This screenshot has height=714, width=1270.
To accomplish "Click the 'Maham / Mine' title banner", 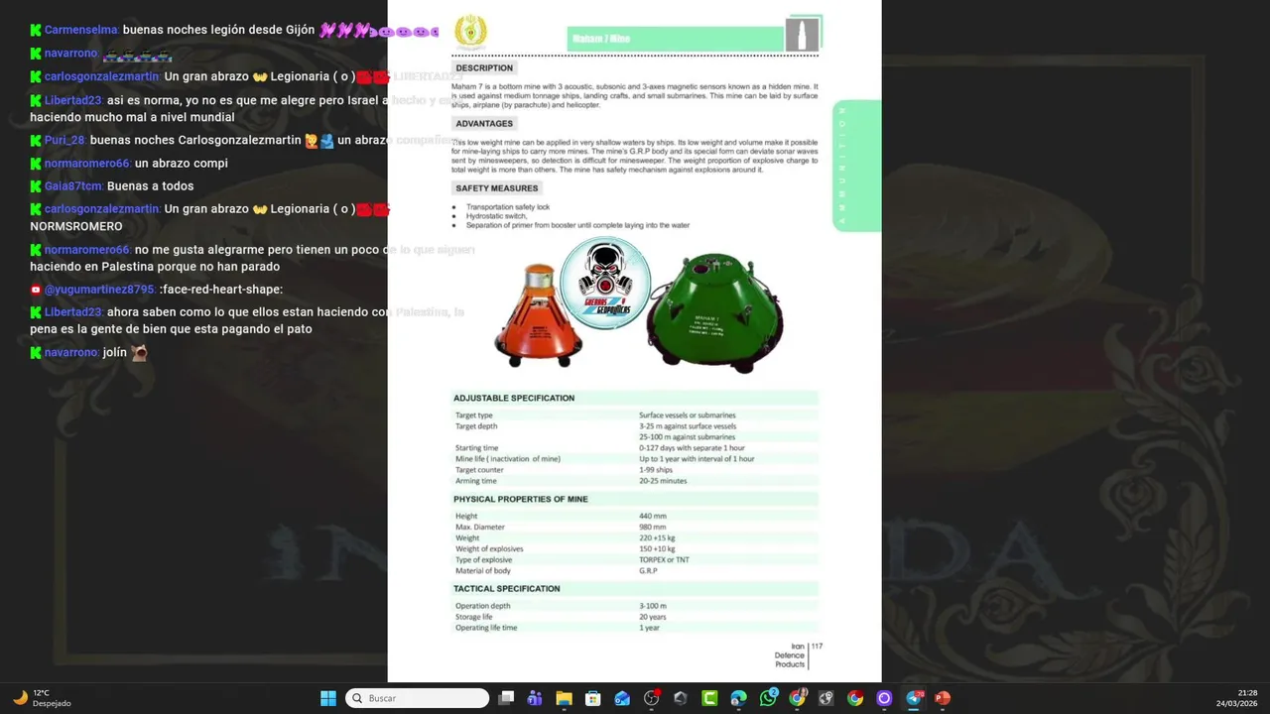I will coord(677,39).
